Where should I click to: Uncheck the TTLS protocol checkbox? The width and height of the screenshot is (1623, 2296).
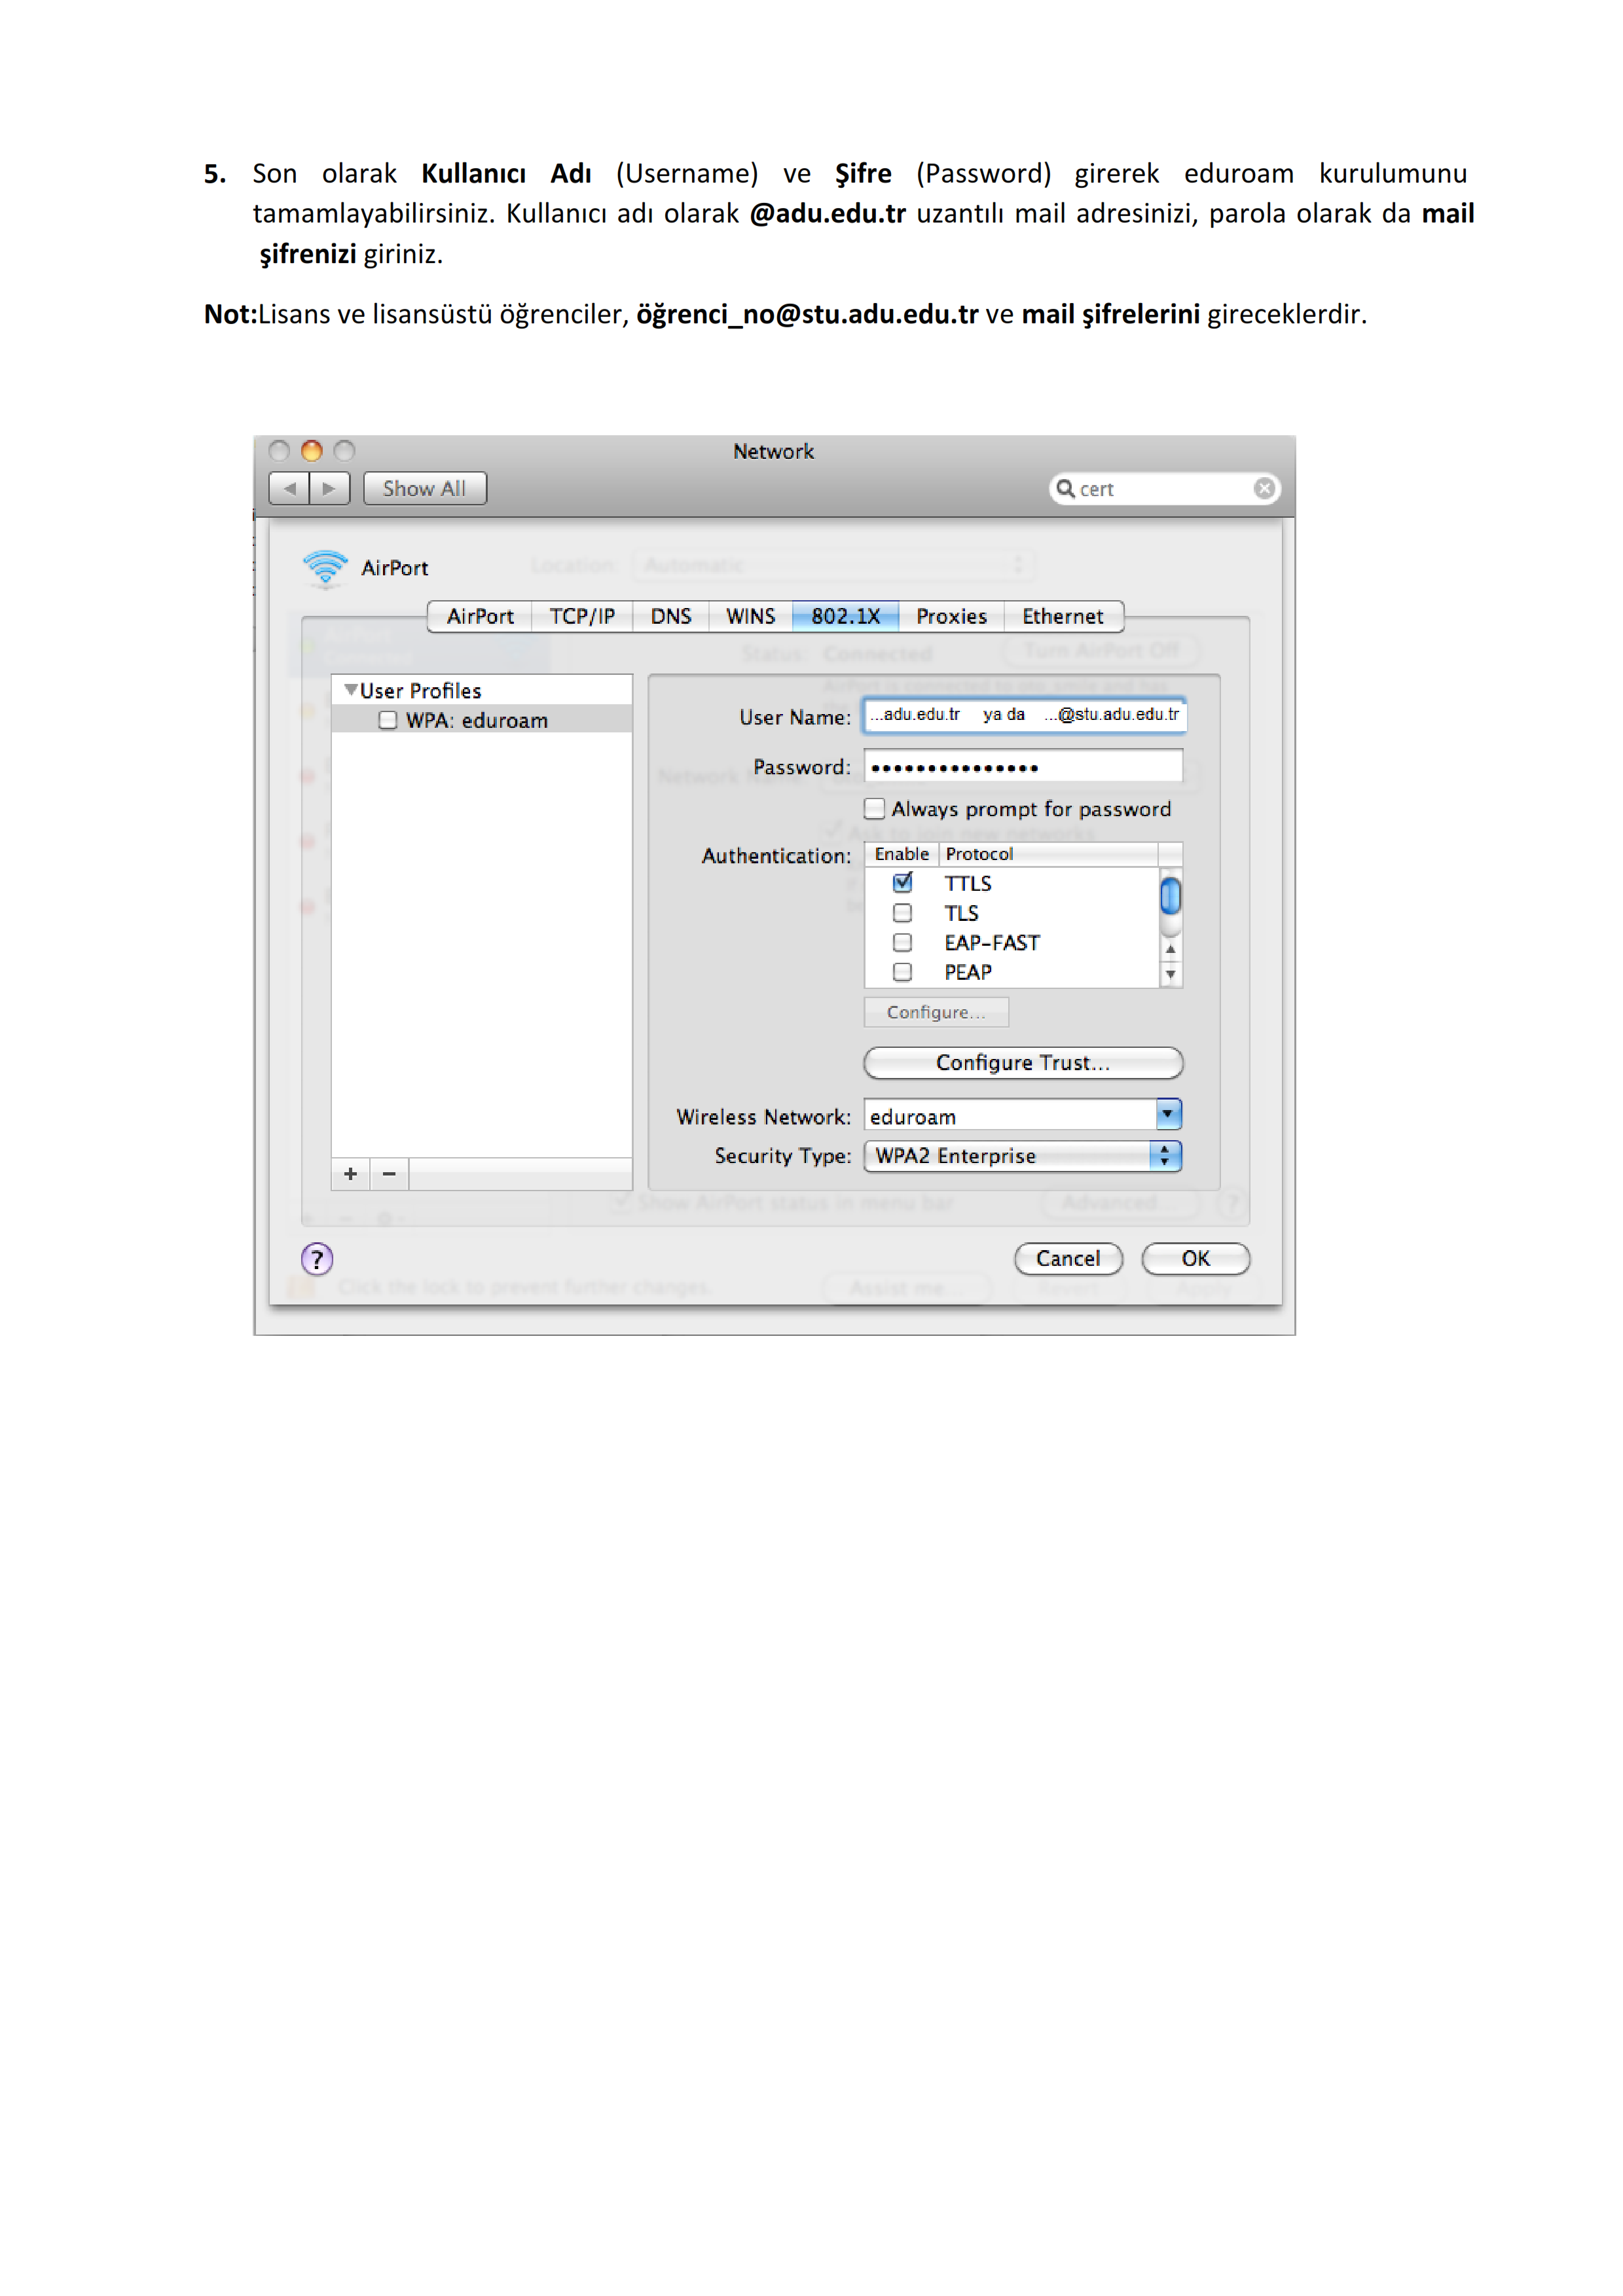click(x=903, y=883)
